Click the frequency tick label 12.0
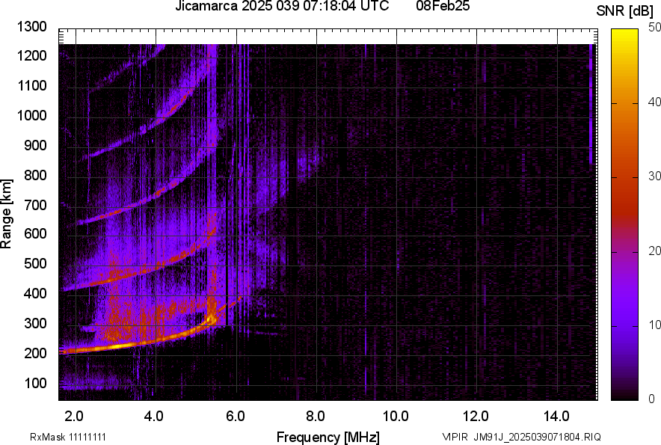661x445 pixels. (476, 417)
